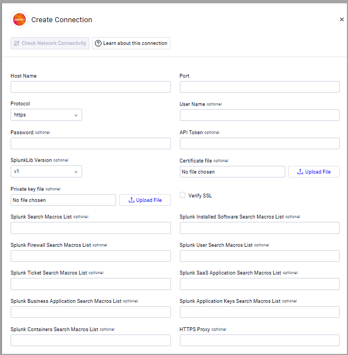Select the API Token input box

[x=260, y=143]
